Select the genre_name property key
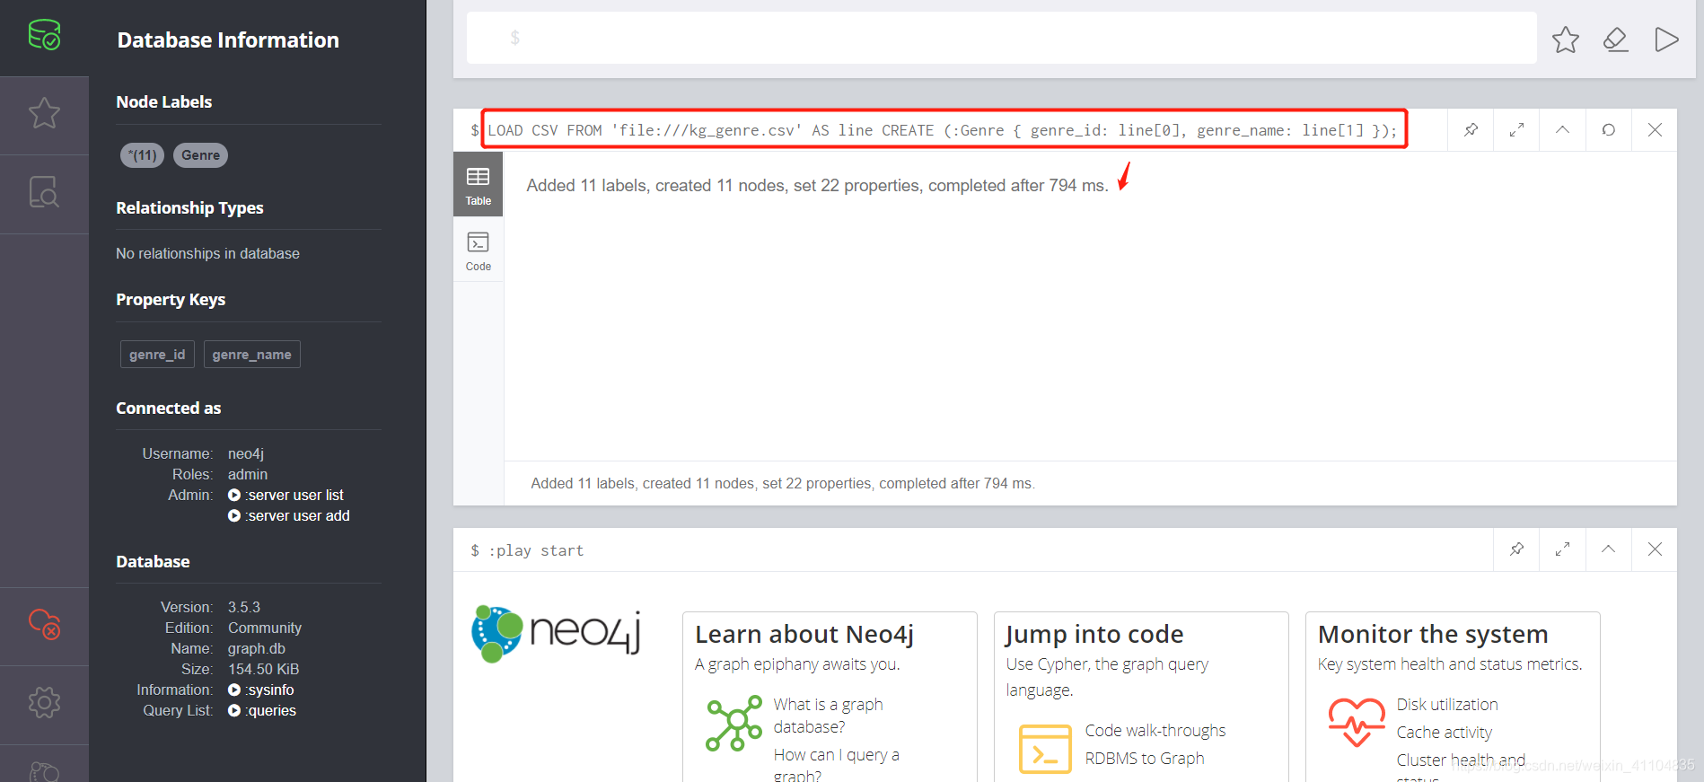This screenshot has height=782, width=1704. 251,355
